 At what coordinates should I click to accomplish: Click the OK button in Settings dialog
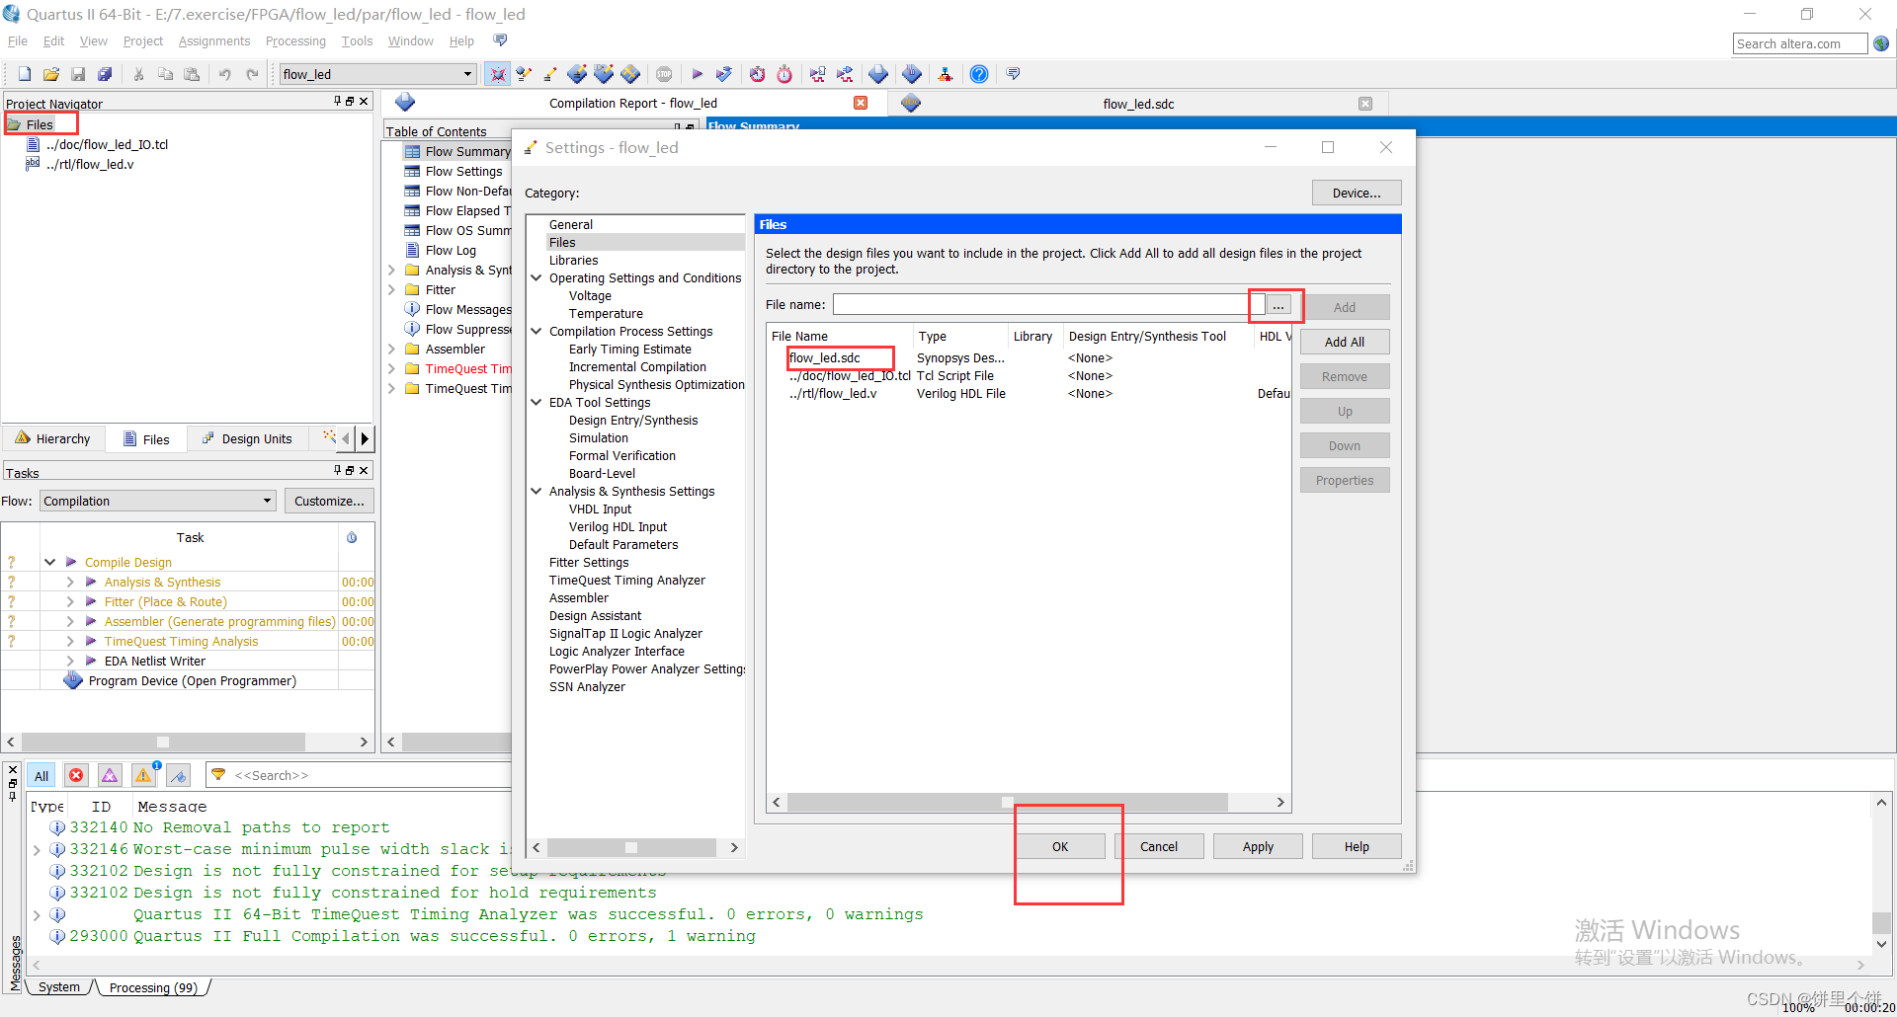pyautogui.click(x=1060, y=846)
